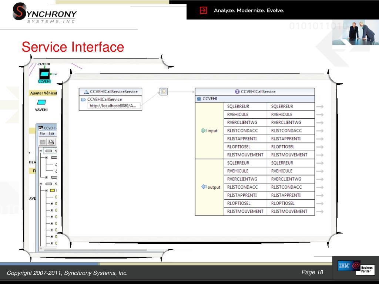The width and height of the screenshot is (379, 284).
Task: Click the arrow beside input RVEHICULE row
Action: 320,115
